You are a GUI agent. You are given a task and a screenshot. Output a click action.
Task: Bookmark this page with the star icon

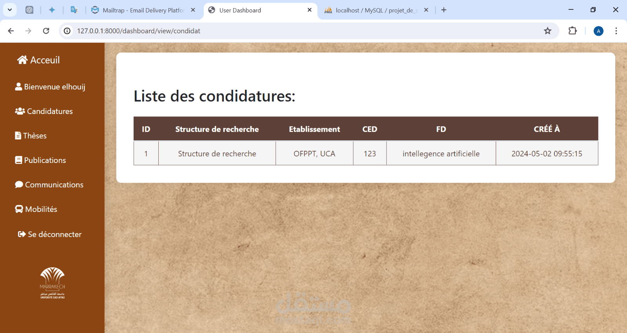coord(547,31)
